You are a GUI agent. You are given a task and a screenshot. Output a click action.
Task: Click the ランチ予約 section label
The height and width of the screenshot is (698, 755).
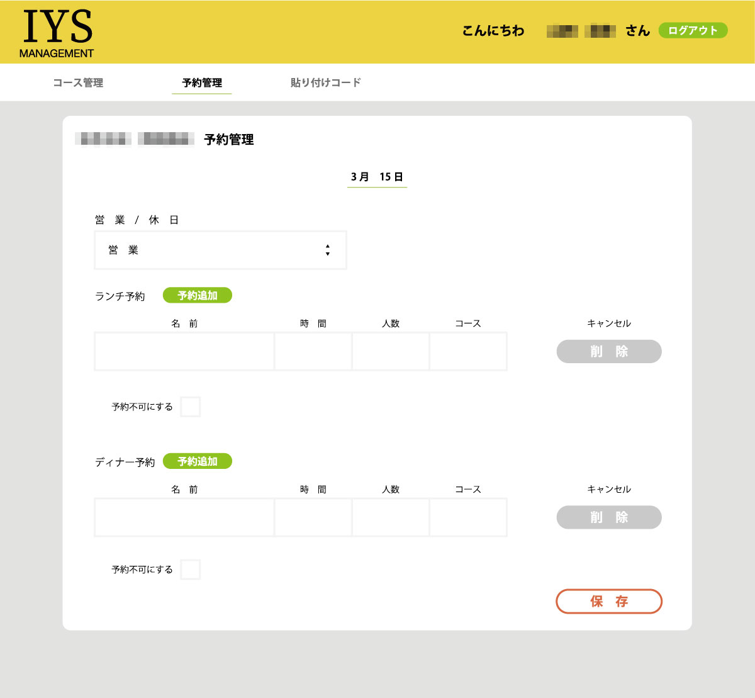(120, 296)
